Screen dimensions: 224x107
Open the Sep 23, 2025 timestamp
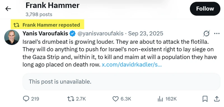coord(146,34)
